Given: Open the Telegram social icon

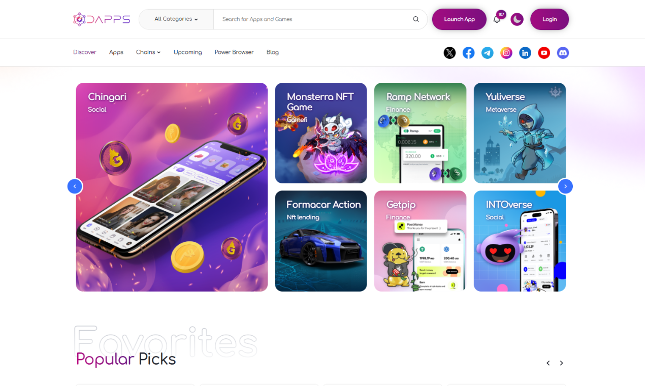Looking at the screenshot, I should click(488, 53).
